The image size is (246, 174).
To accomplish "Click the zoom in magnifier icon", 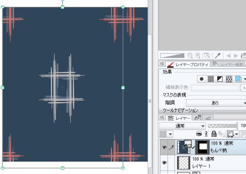I will (198, 56).
